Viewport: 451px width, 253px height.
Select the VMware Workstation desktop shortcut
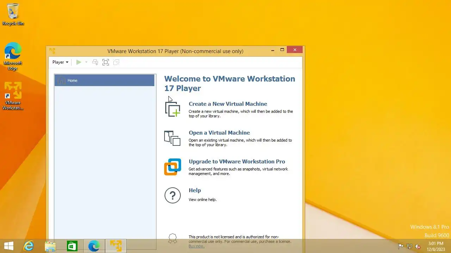click(13, 96)
